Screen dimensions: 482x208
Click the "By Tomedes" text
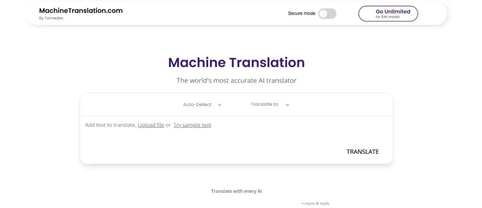pyautogui.click(x=51, y=18)
